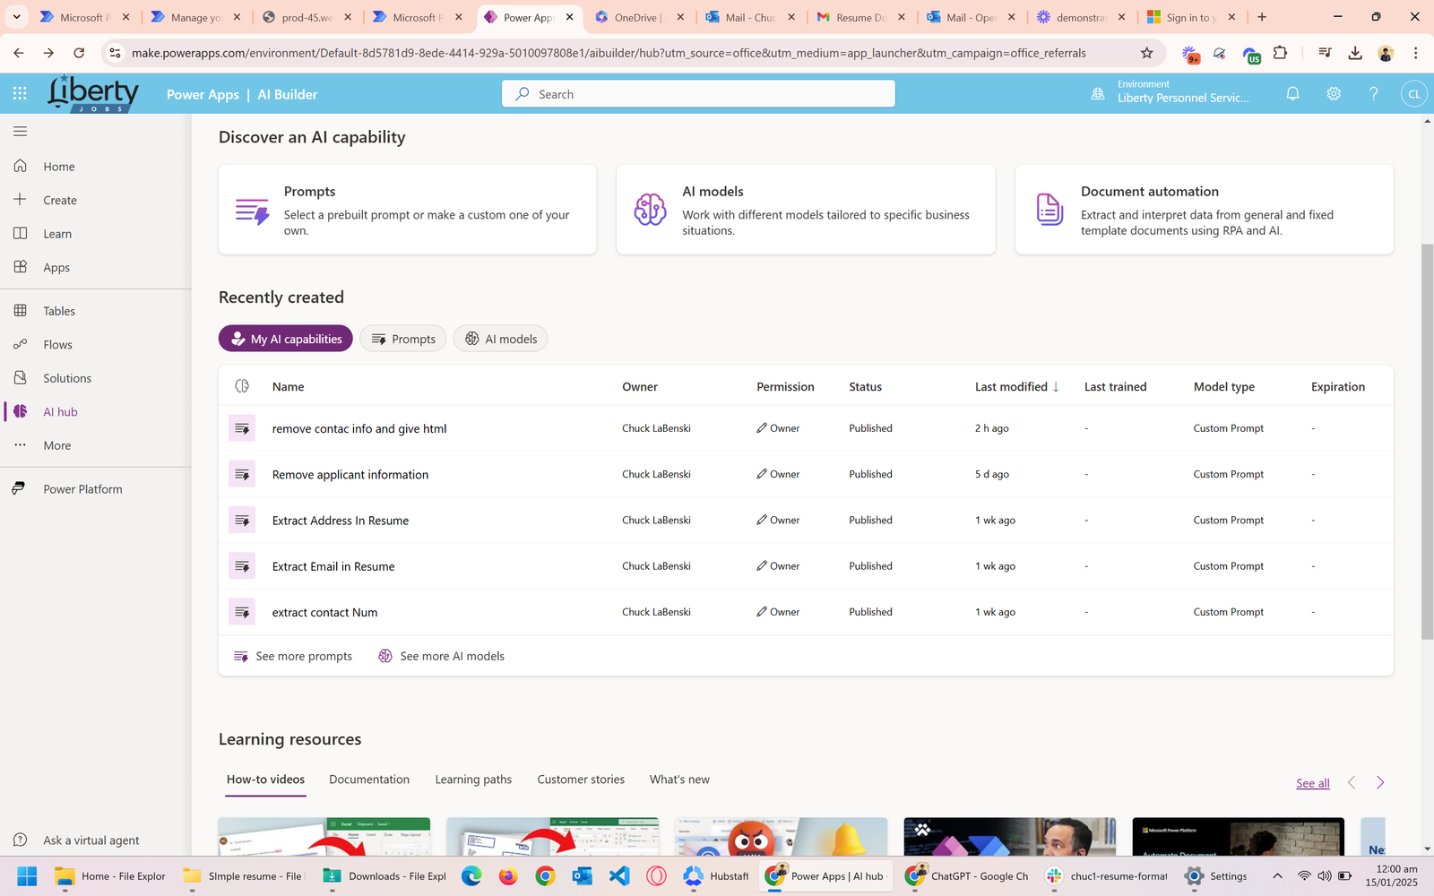This screenshot has width=1434, height=896.
Task: Click the environment picker icon
Action: tap(1098, 93)
